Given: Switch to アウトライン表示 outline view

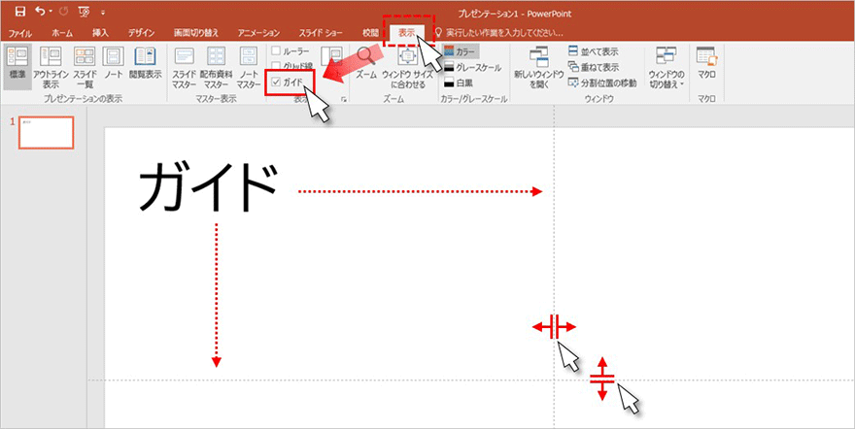Looking at the screenshot, I should point(51,66).
